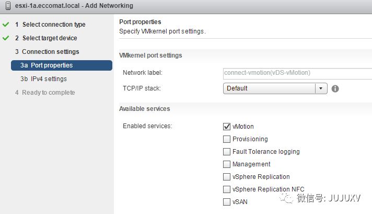Image resolution: width=372 pixels, height=214 pixels.
Task: Check the Management service checkbox
Action: 227,164
